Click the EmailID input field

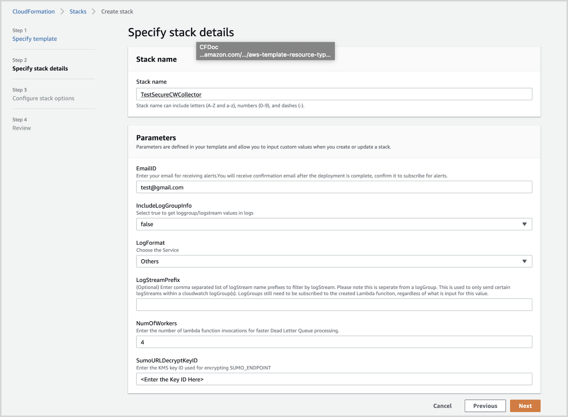click(x=333, y=187)
